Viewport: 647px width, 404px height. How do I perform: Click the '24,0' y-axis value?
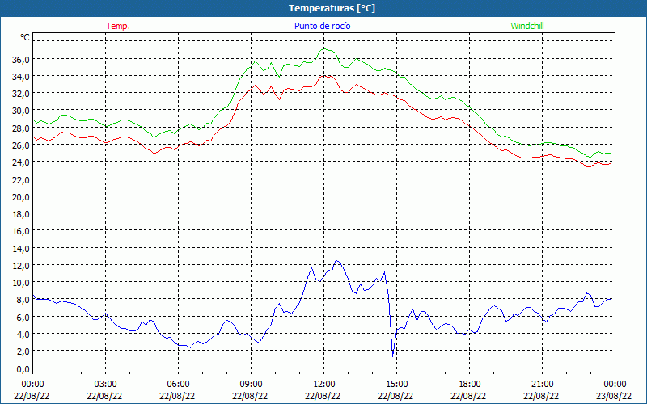tap(21, 162)
